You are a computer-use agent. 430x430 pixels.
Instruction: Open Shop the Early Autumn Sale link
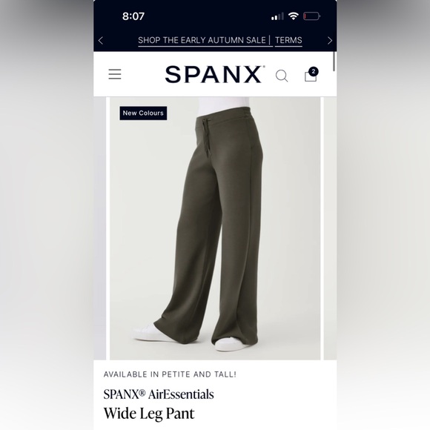(202, 41)
